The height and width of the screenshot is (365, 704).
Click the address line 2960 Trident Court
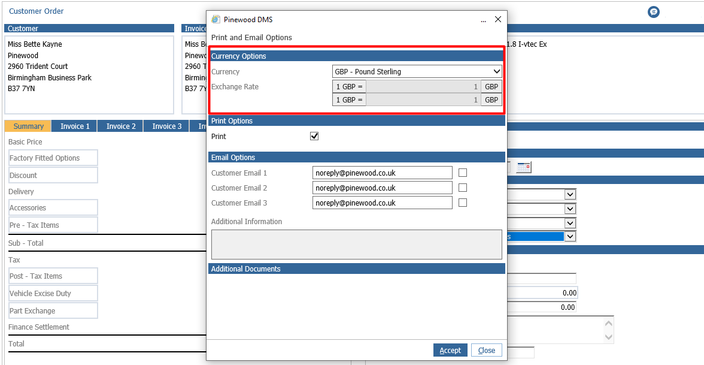click(38, 67)
